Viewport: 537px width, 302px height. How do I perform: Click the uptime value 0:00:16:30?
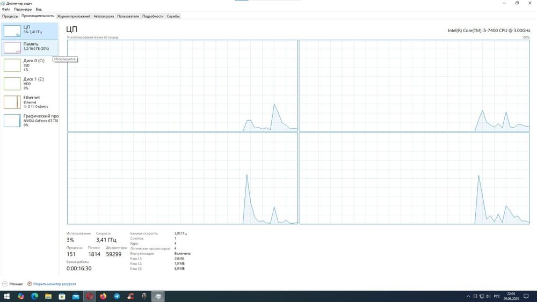click(79, 269)
